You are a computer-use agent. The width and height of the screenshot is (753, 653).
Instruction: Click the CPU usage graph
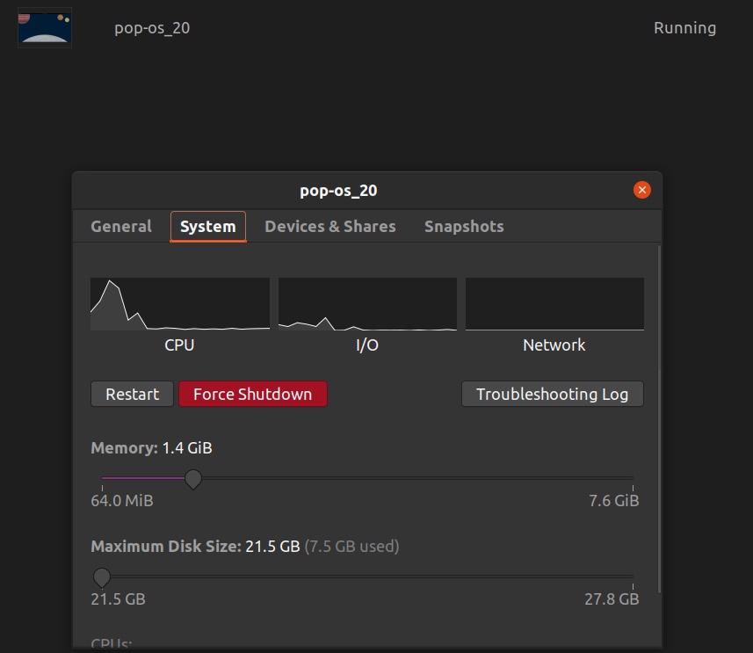click(179, 304)
